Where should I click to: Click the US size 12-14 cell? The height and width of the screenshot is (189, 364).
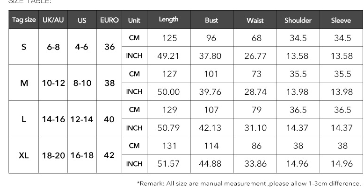tap(82, 119)
